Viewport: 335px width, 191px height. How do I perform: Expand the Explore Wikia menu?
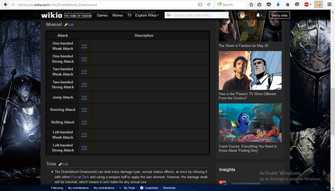(x=147, y=15)
